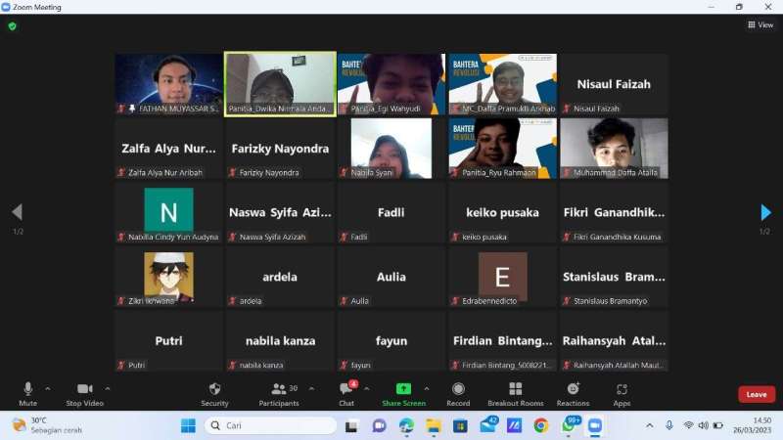Select the Fadli participant tile
The width and height of the screenshot is (783, 440).
coord(391,212)
